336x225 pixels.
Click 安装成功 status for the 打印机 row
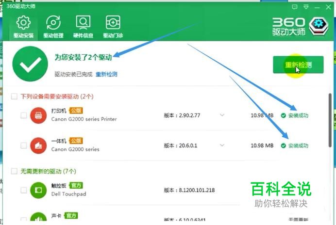click(x=295, y=115)
